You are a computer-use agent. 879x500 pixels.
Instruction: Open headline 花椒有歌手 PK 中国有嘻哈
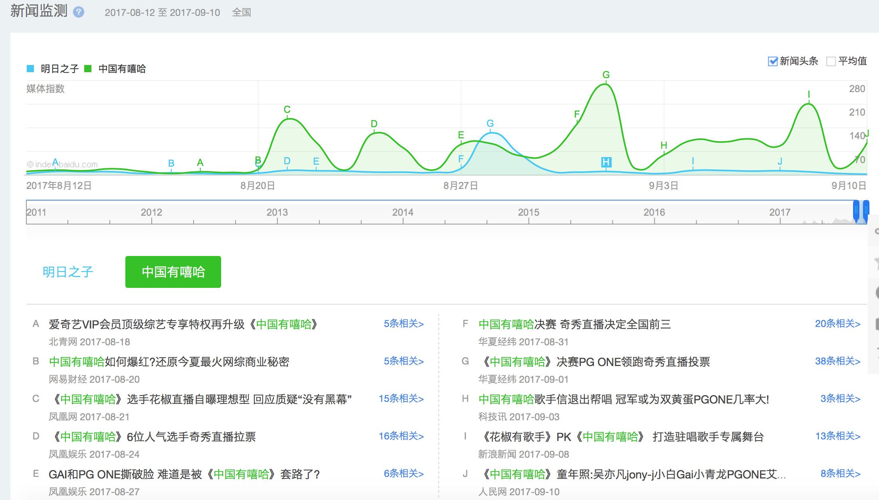click(x=621, y=437)
